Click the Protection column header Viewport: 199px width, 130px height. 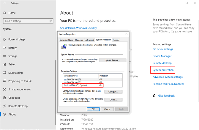coord(110,76)
